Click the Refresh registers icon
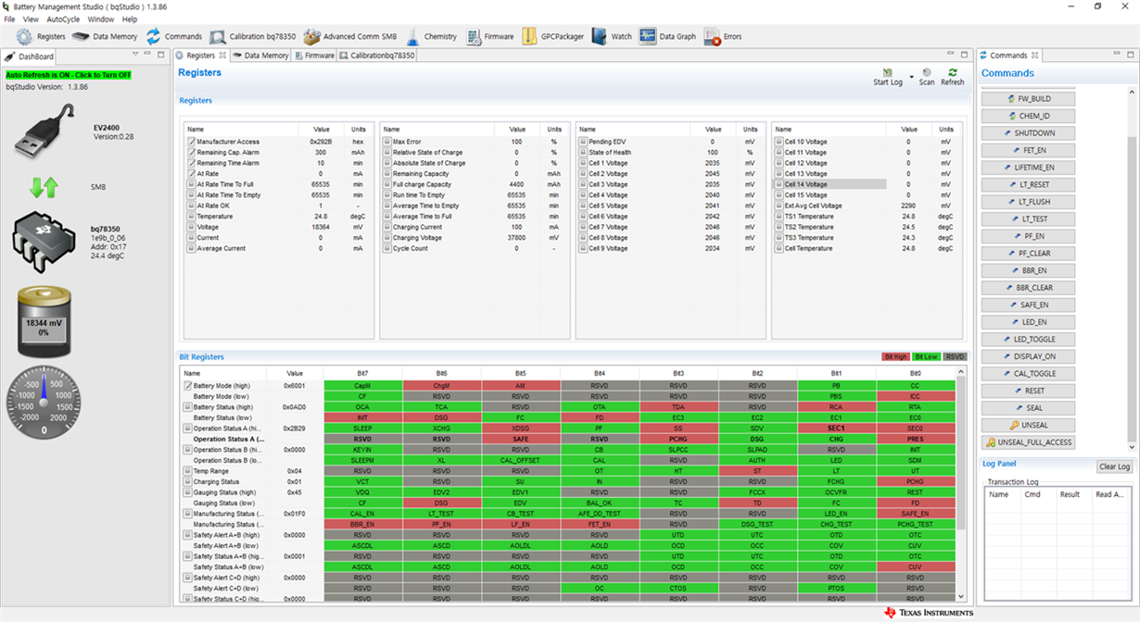This screenshot has width=1140, height=622. coord(952,72)
